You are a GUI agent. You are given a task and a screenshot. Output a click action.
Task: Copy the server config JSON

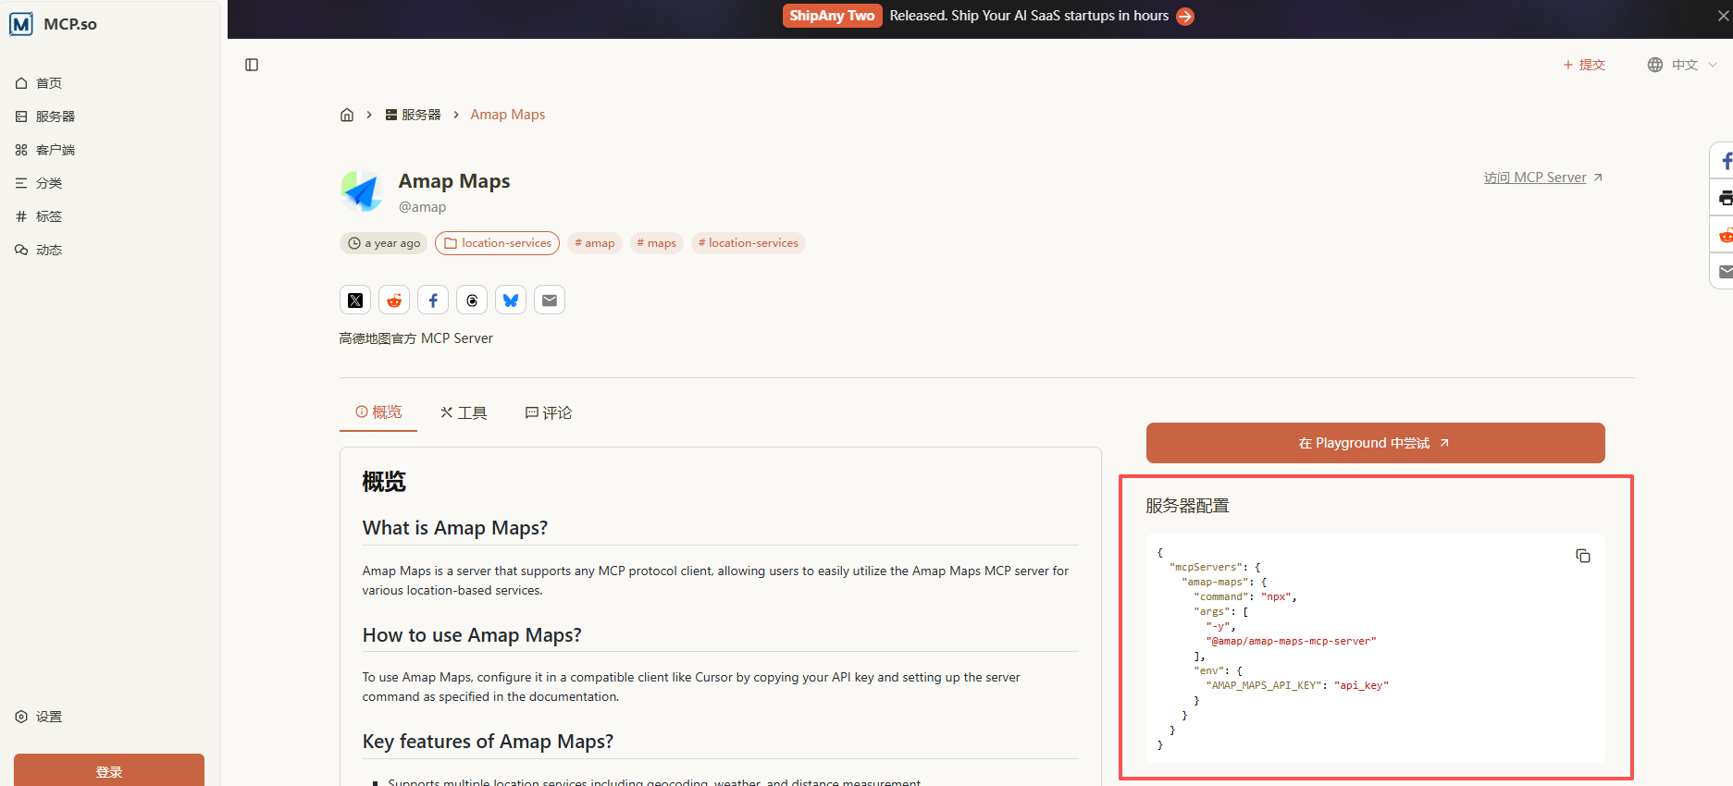1583,556
